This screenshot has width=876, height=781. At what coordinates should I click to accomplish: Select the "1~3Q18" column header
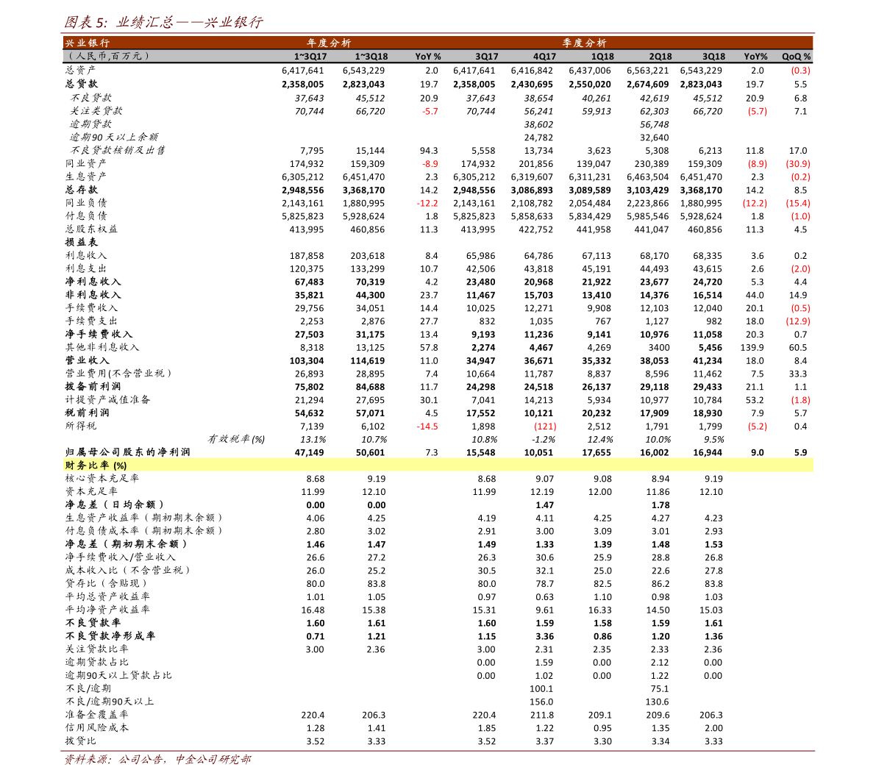[371, 57]
